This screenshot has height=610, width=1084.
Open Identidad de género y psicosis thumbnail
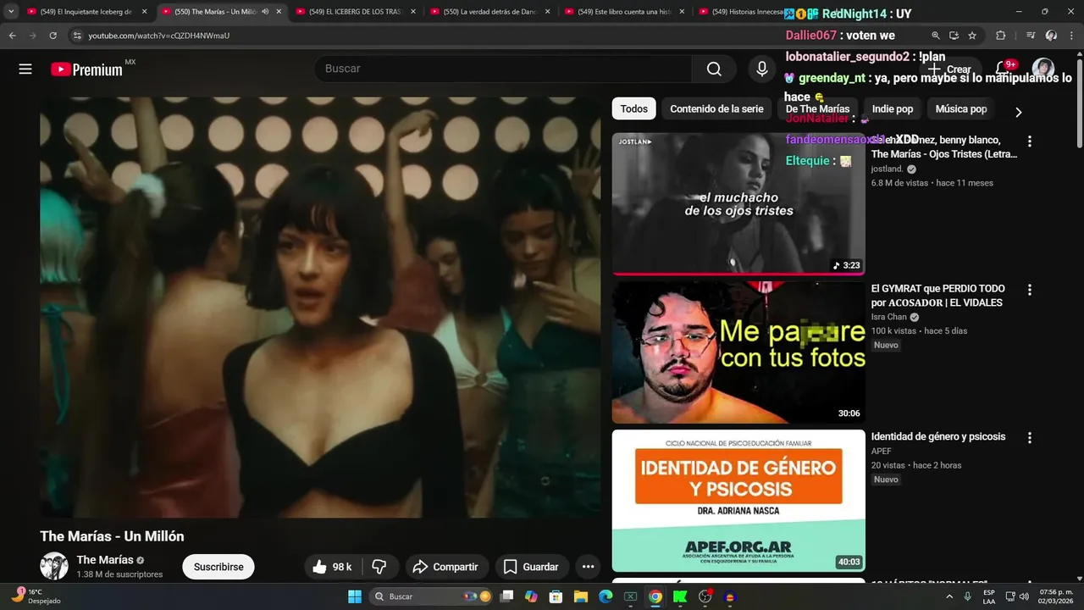click(x=738, y=501)
